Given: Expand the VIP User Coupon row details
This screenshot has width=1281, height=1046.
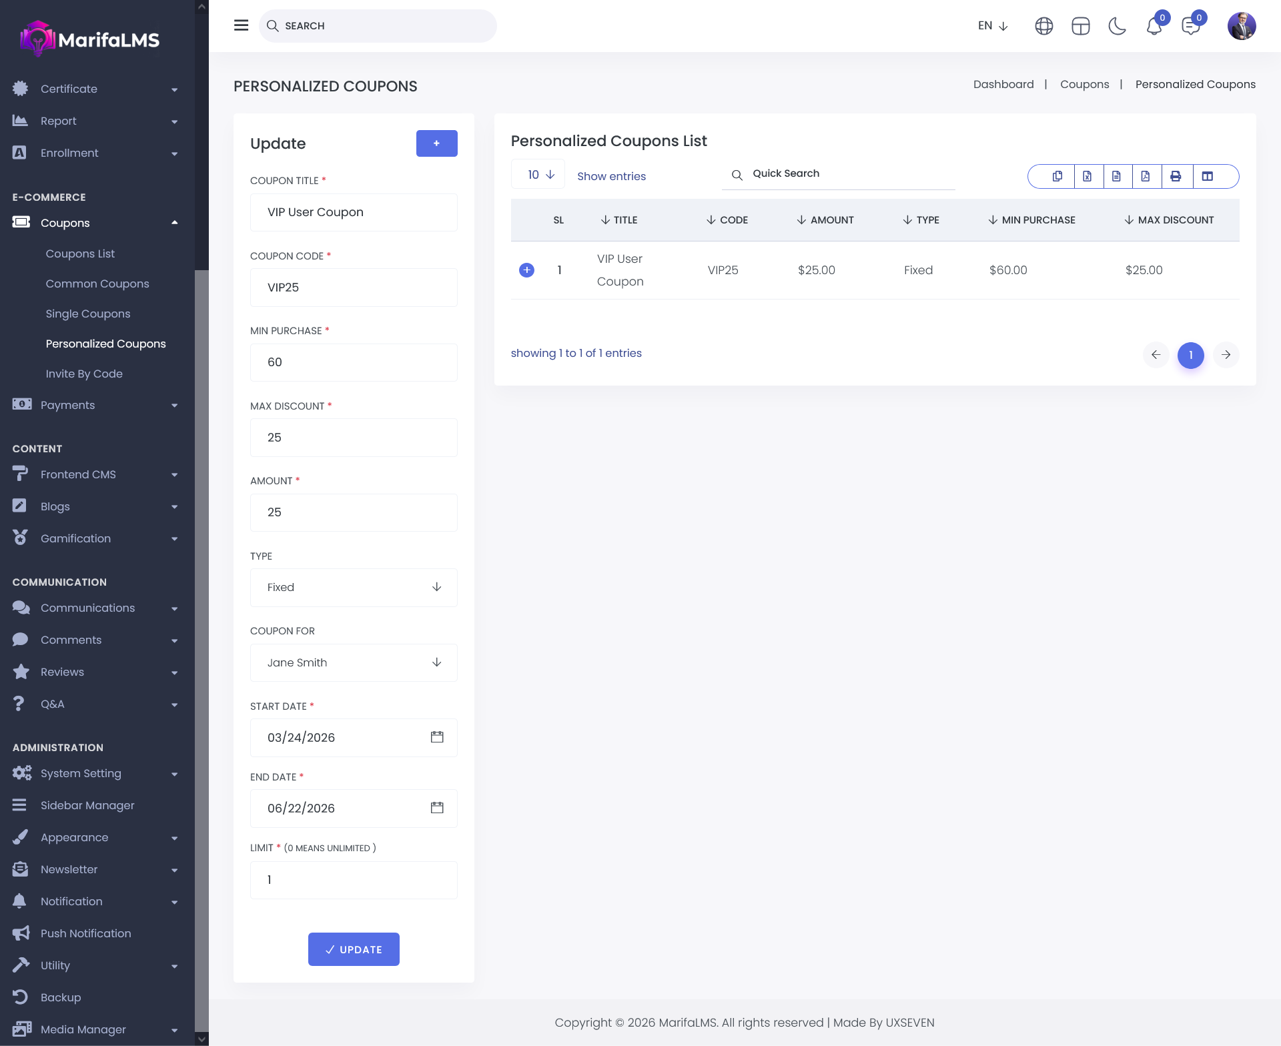Looking at the screenshot, I should pos(526,270).
